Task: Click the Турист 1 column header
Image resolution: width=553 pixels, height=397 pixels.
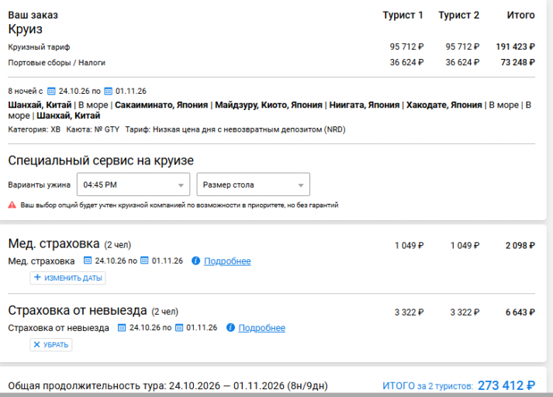Action: pyautogui.click(x=403, y=16)
